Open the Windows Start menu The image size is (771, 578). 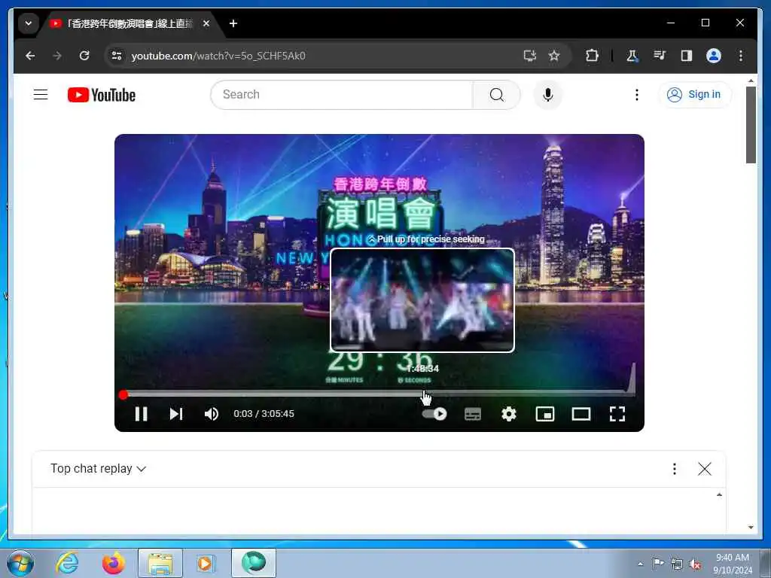point(20,563)
